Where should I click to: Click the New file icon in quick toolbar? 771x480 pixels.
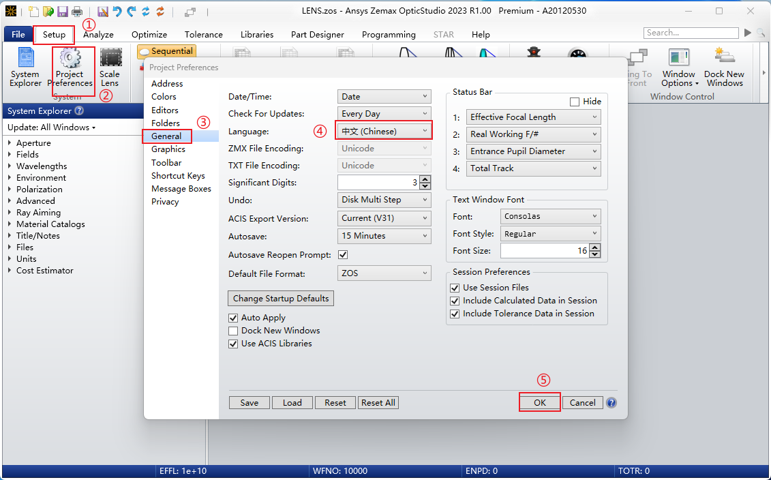pyautogui.click(x=33, y=12)
